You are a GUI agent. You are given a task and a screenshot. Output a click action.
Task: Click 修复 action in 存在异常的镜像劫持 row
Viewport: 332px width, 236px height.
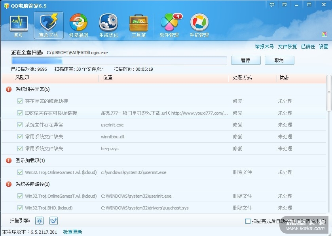coord(237,101)
